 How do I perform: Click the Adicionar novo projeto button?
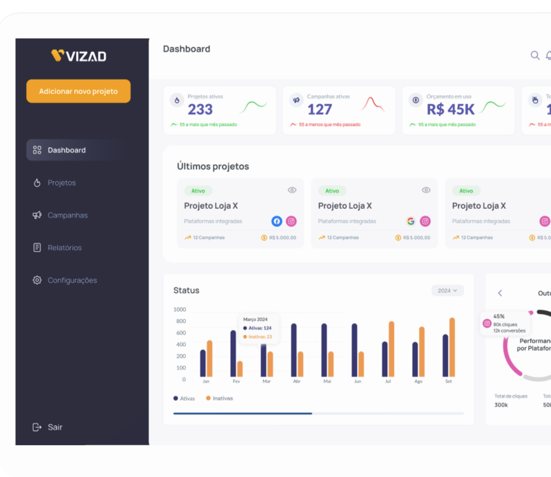point(78,91)
